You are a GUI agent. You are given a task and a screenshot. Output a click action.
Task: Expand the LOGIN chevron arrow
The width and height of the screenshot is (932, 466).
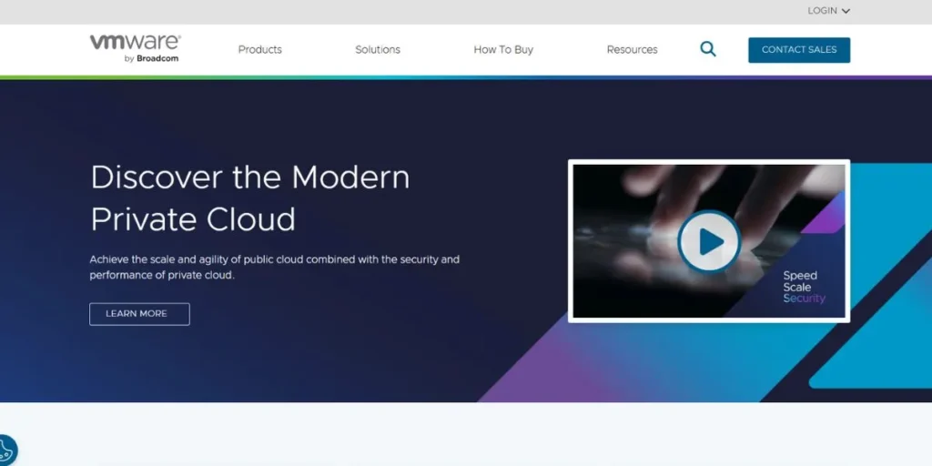point(846,11)
